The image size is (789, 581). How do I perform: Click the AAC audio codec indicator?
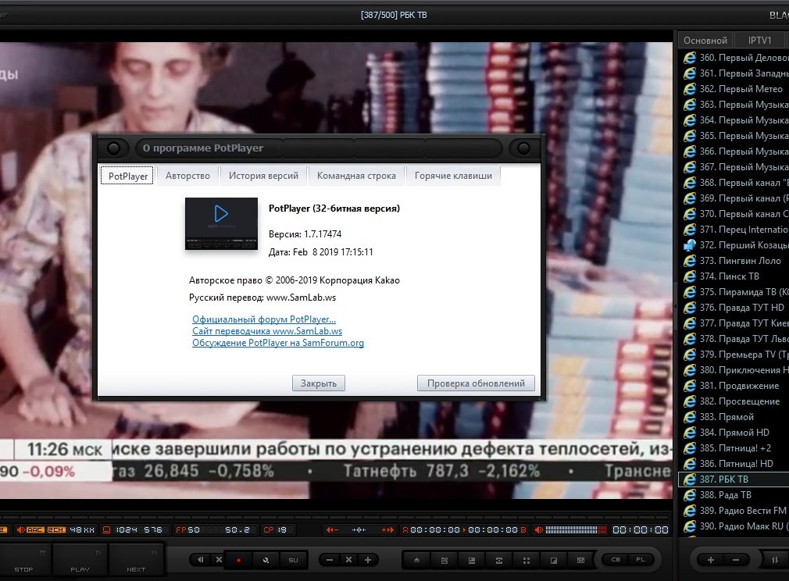tap(34, 529)
